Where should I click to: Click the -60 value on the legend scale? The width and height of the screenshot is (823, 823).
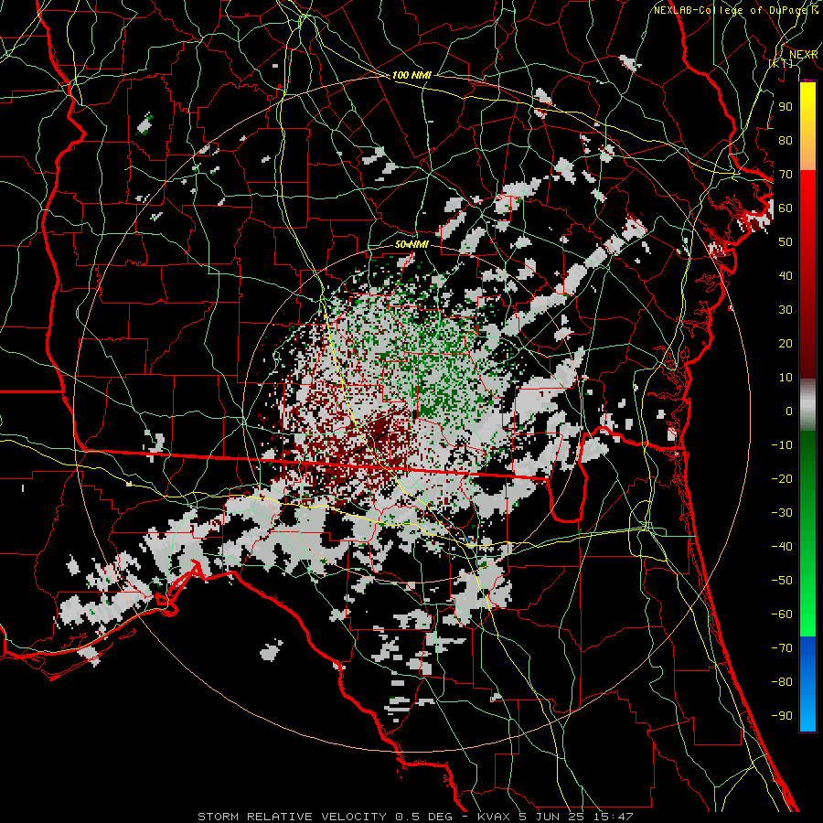[782, 615]
